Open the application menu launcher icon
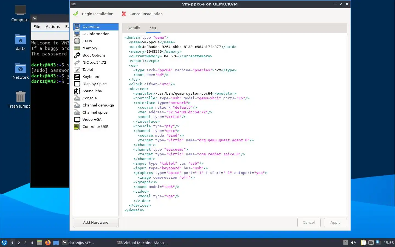 coord(4,243)
